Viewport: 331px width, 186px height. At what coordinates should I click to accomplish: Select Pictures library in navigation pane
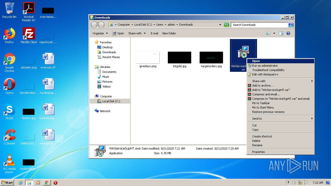click(105, 82)
